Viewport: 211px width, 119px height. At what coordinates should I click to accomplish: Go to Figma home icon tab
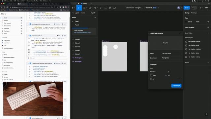point(78,3)
